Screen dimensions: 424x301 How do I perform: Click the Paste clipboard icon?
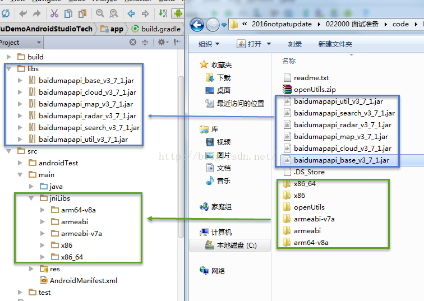click(x=82, y=13)
